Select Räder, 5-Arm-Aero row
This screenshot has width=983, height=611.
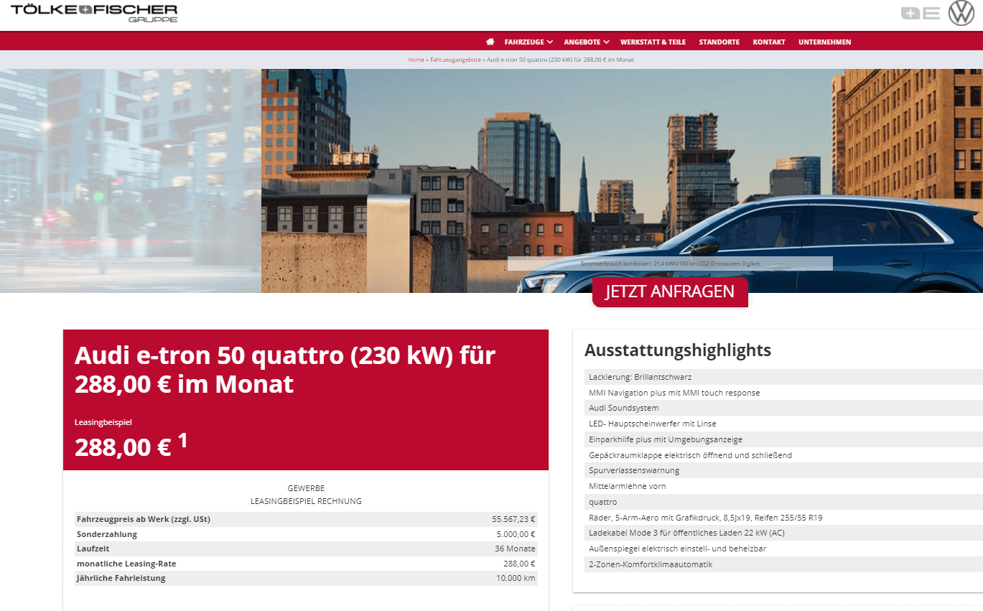(783, 518)
